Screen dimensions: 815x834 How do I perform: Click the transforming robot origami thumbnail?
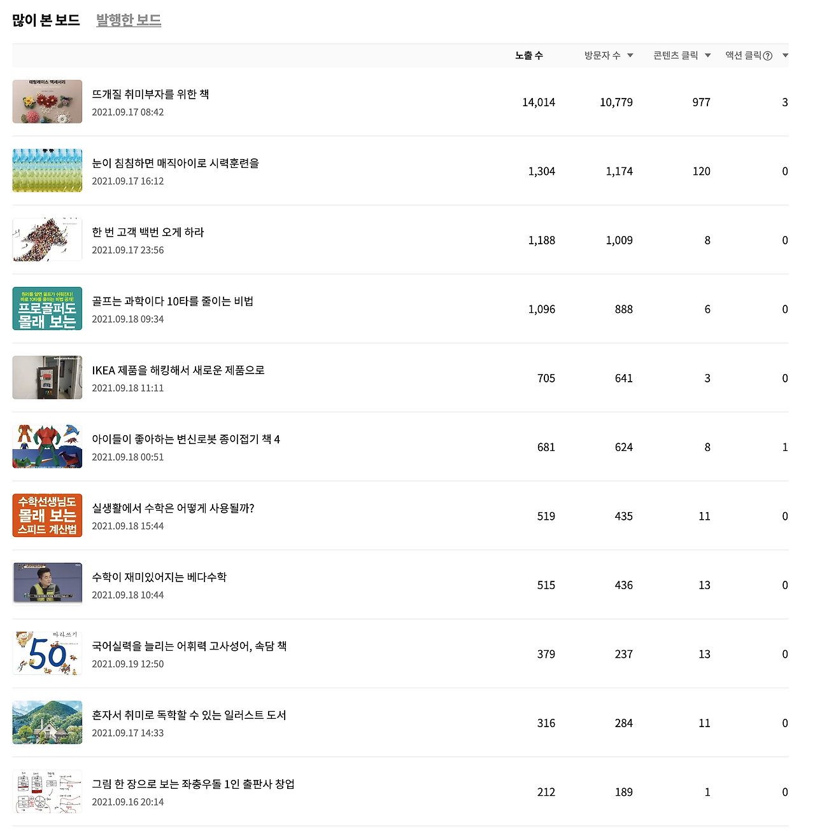47,446
